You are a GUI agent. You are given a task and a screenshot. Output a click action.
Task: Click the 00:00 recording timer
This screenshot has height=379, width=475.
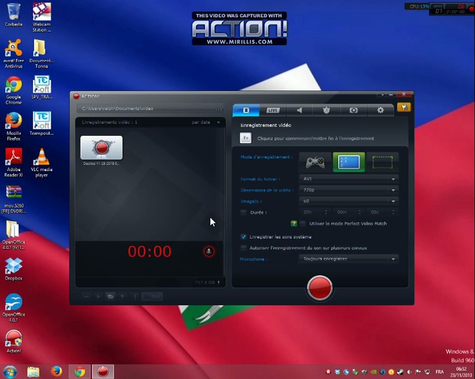(x=149, y=252)
